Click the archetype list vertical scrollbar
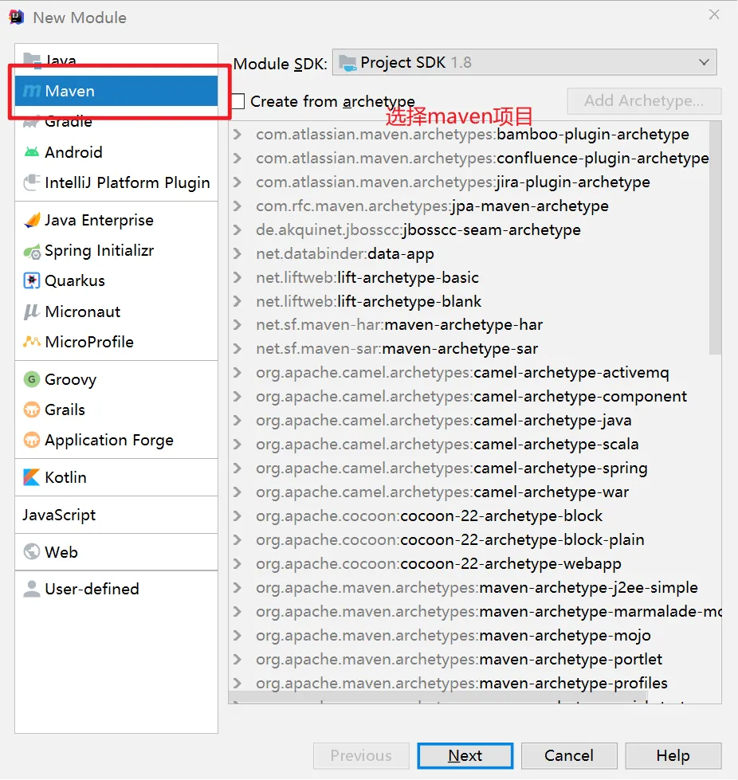738x780 pixels. (x=715, y=237)
